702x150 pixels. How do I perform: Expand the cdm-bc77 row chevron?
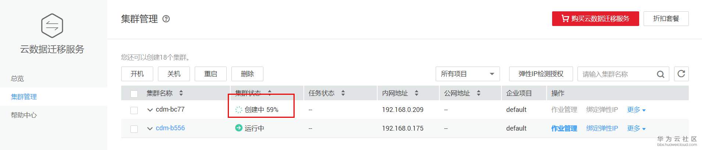click(150, 110)
